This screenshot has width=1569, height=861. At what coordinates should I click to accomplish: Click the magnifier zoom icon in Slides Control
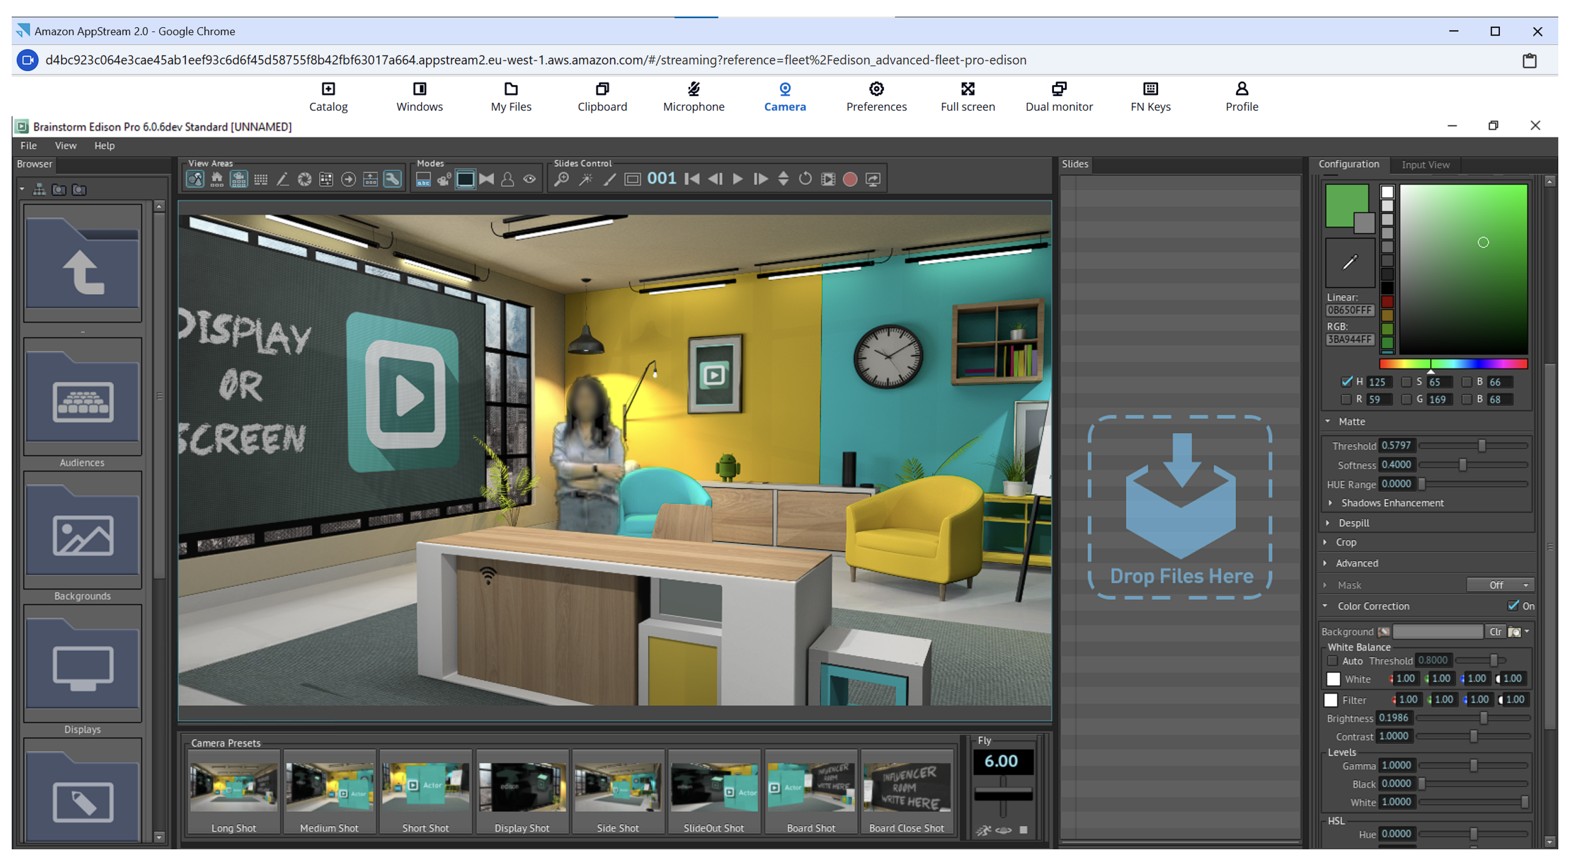tap(562, 179)
